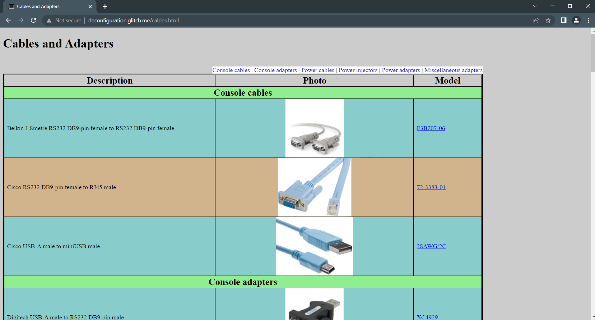This screenshot has width=595, height=320.
Task: Open the 28AWG/2C model link
Action: point(432,246)
